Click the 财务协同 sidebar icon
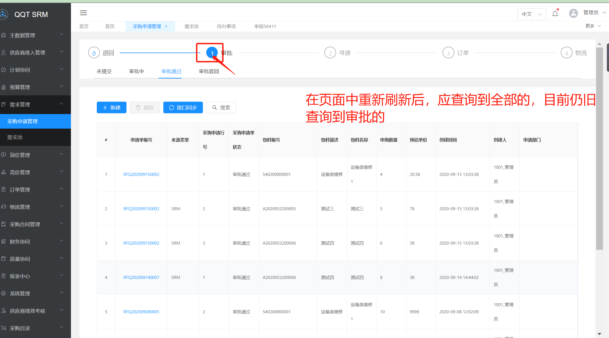 pyautogui.click(x=4, y=242)
